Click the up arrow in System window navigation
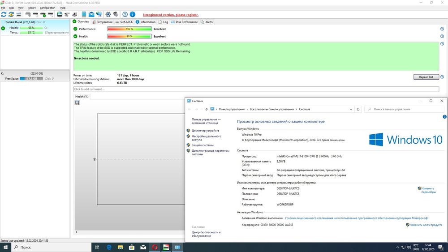The width and height of the screenshot is (448, 252). coord(207,109)
